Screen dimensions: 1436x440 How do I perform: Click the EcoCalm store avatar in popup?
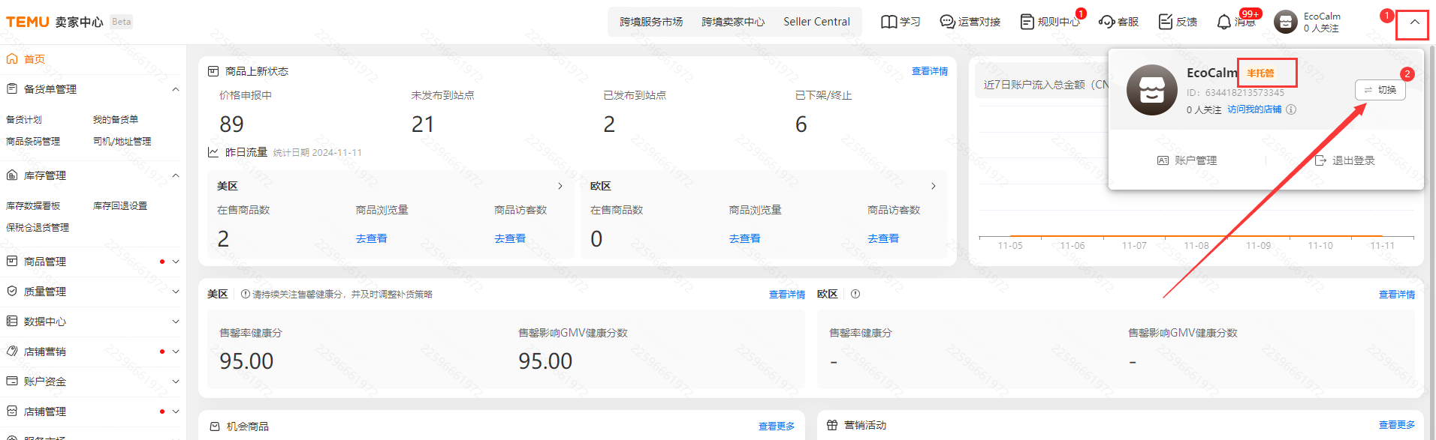coord(1151,90)
